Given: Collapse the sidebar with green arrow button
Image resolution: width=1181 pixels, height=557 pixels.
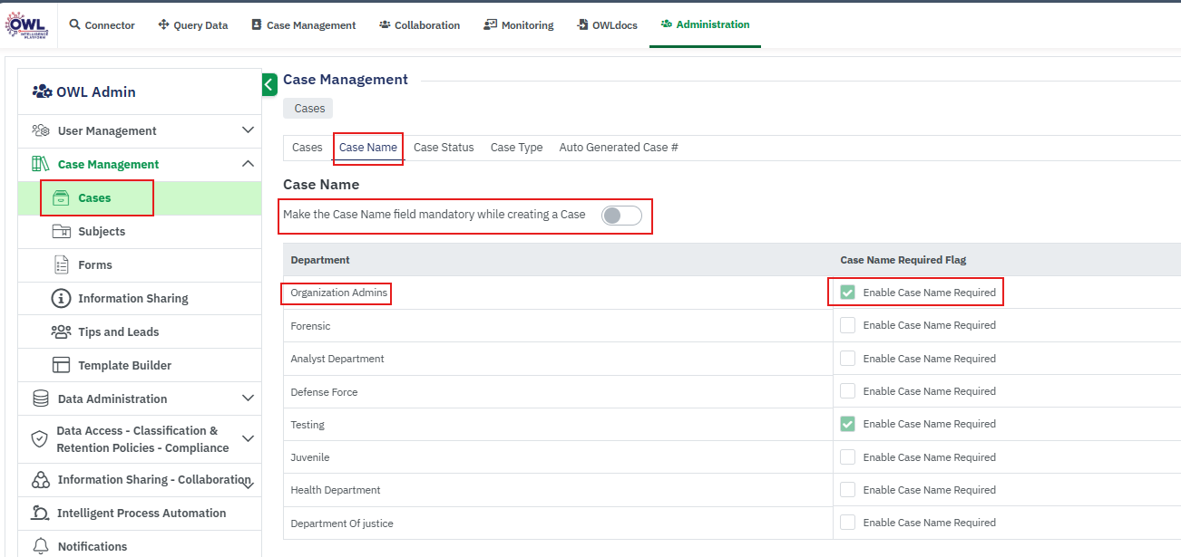Looking at the screenshot, I should click(269, 84).
